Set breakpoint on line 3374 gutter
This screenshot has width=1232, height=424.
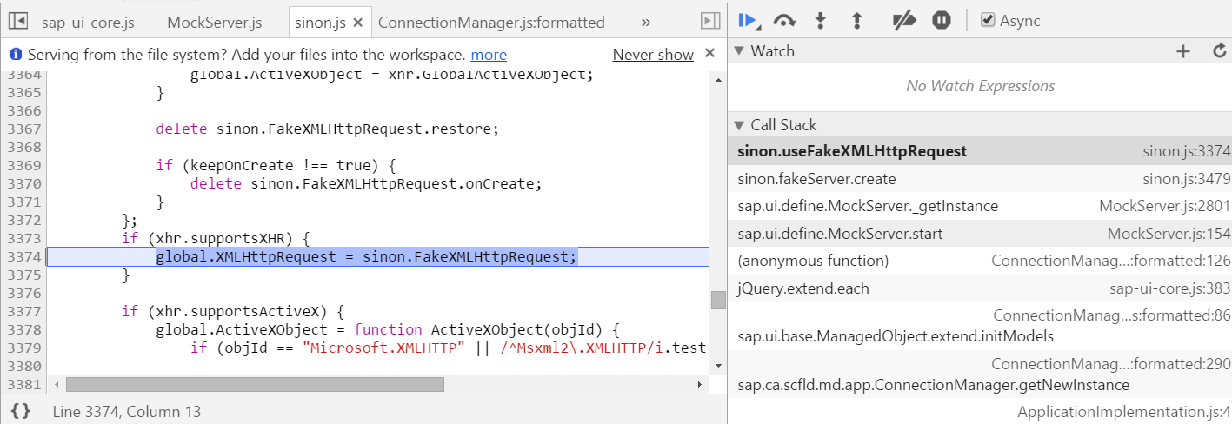pos(23,257)
